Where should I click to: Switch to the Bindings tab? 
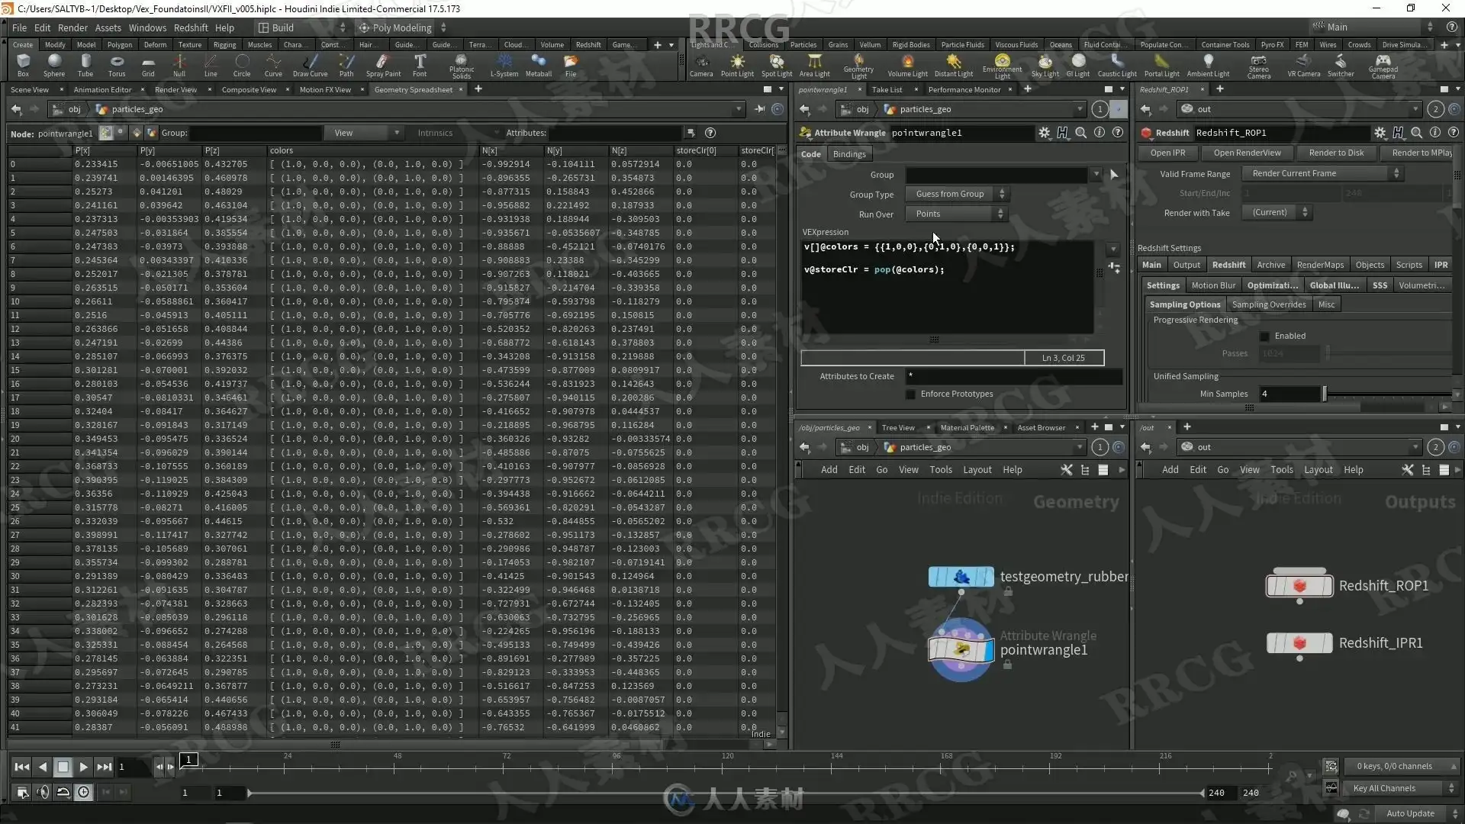849,154
